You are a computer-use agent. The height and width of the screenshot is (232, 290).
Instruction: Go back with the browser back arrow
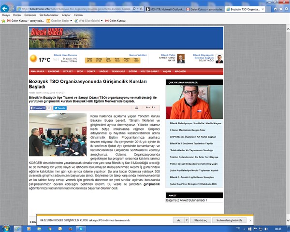coord(5,9)
